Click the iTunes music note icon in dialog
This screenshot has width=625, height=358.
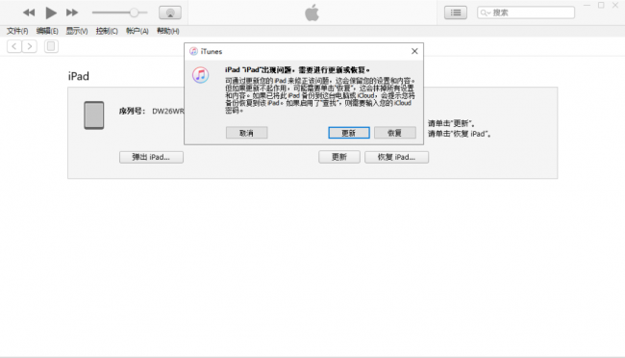tap(201, 75)
